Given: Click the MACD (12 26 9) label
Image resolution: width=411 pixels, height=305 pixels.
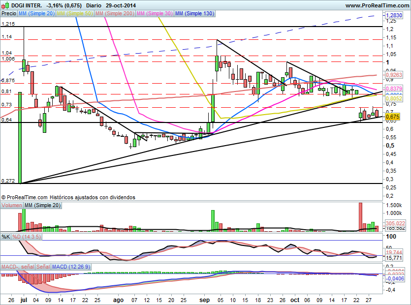Looking at the screenshot, I should [71, 267].
